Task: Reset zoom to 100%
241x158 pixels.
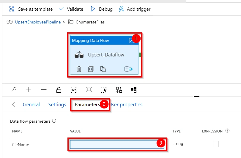Action: (73, 90)
